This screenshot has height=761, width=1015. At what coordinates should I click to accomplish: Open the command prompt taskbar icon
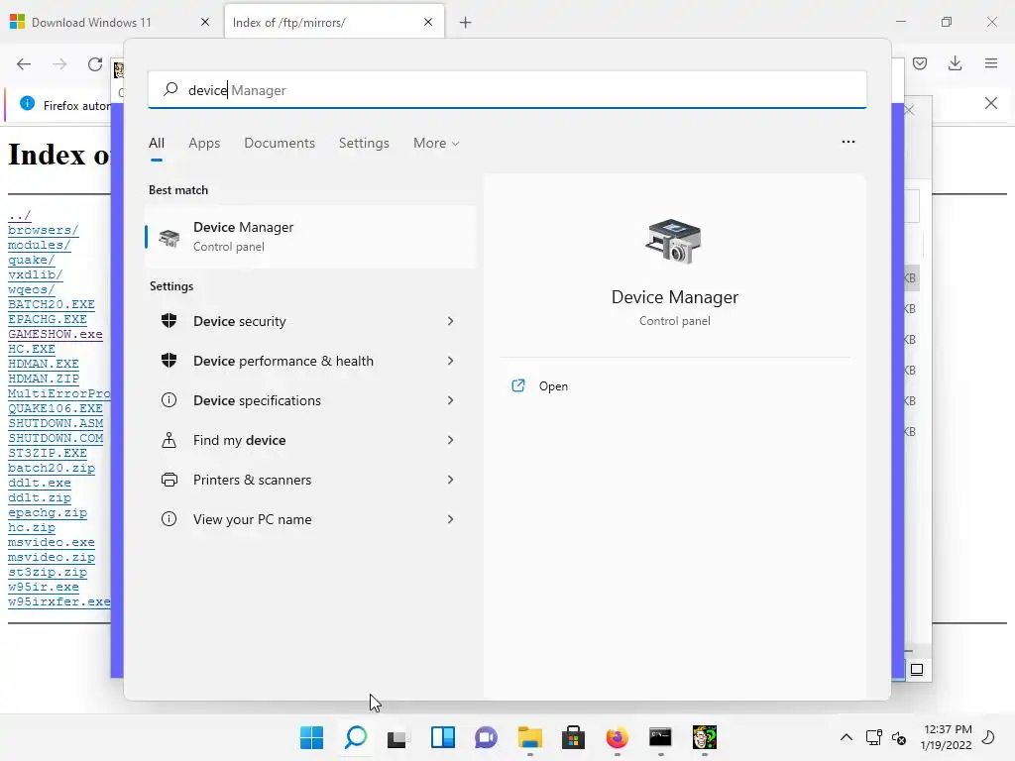click(660, 737)
